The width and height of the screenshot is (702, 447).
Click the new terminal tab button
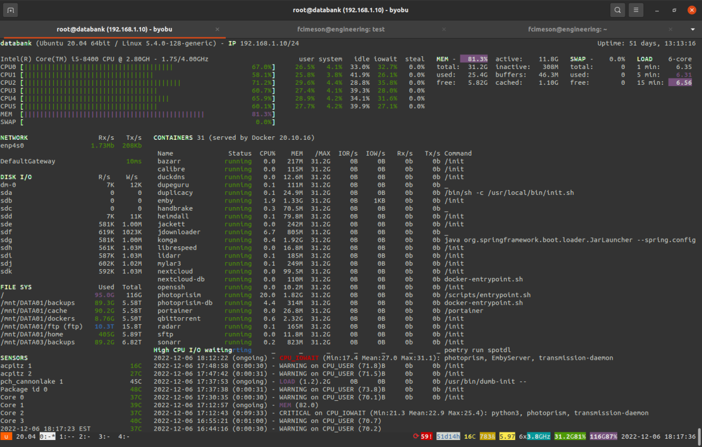pyautogui.click(x=11, y=10)
